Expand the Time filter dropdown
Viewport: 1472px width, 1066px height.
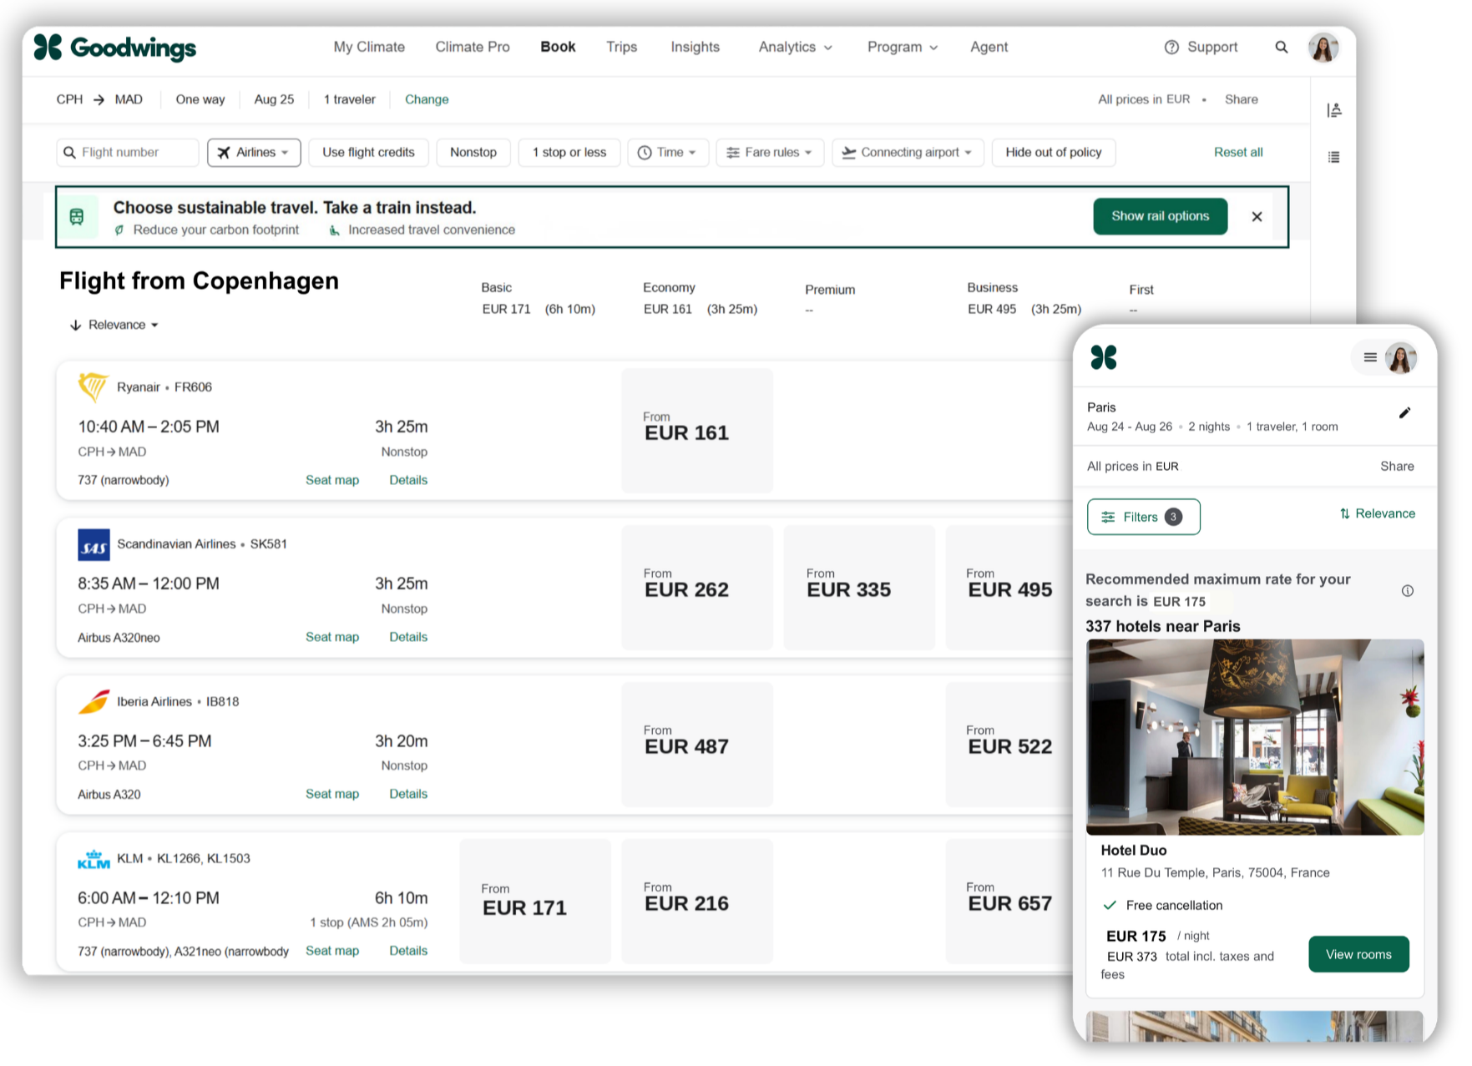(668, 153)
